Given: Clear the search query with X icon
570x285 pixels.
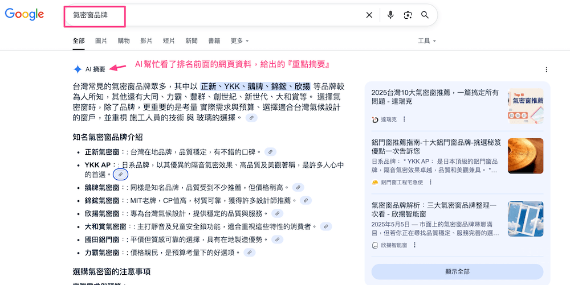Looking at the screenshot, I should (369, 15).
